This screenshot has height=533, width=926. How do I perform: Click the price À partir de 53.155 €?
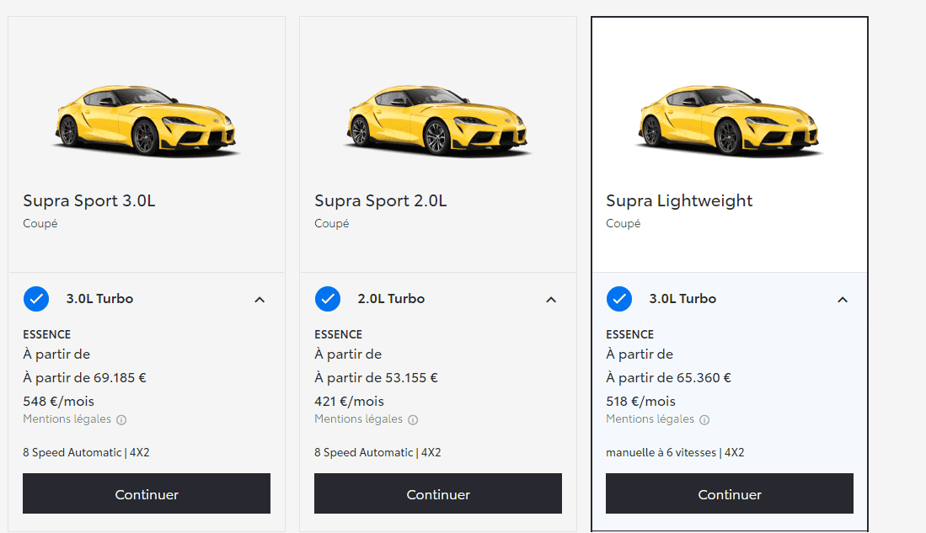pos(376,378)
